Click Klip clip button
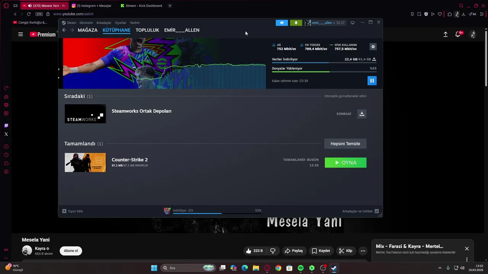Viewport: 488px width, 274px height. [346, 251]
